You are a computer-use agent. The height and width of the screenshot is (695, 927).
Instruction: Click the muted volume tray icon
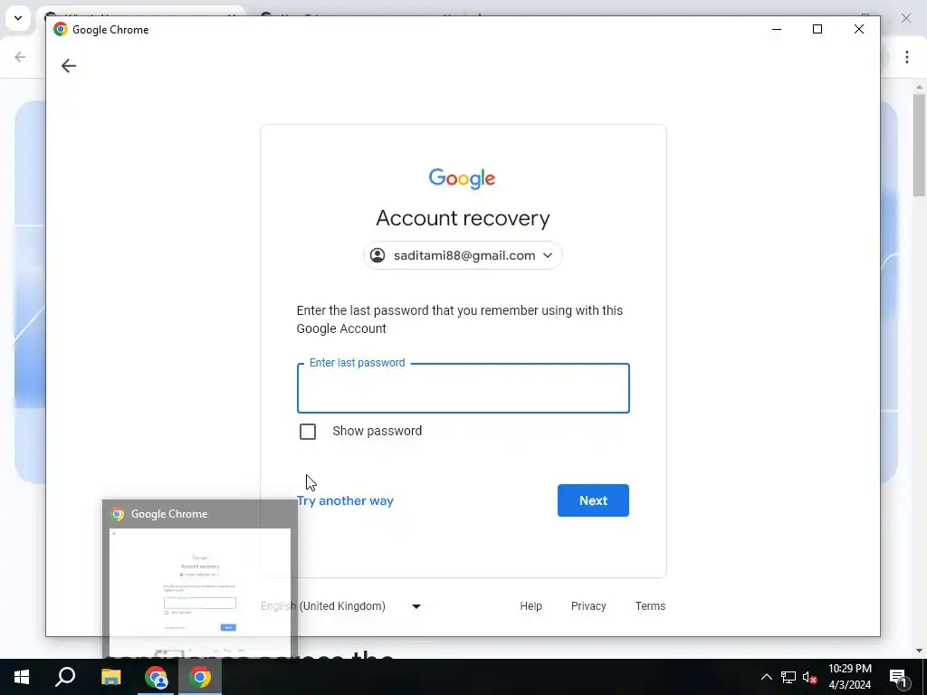(x=810, y=677)
